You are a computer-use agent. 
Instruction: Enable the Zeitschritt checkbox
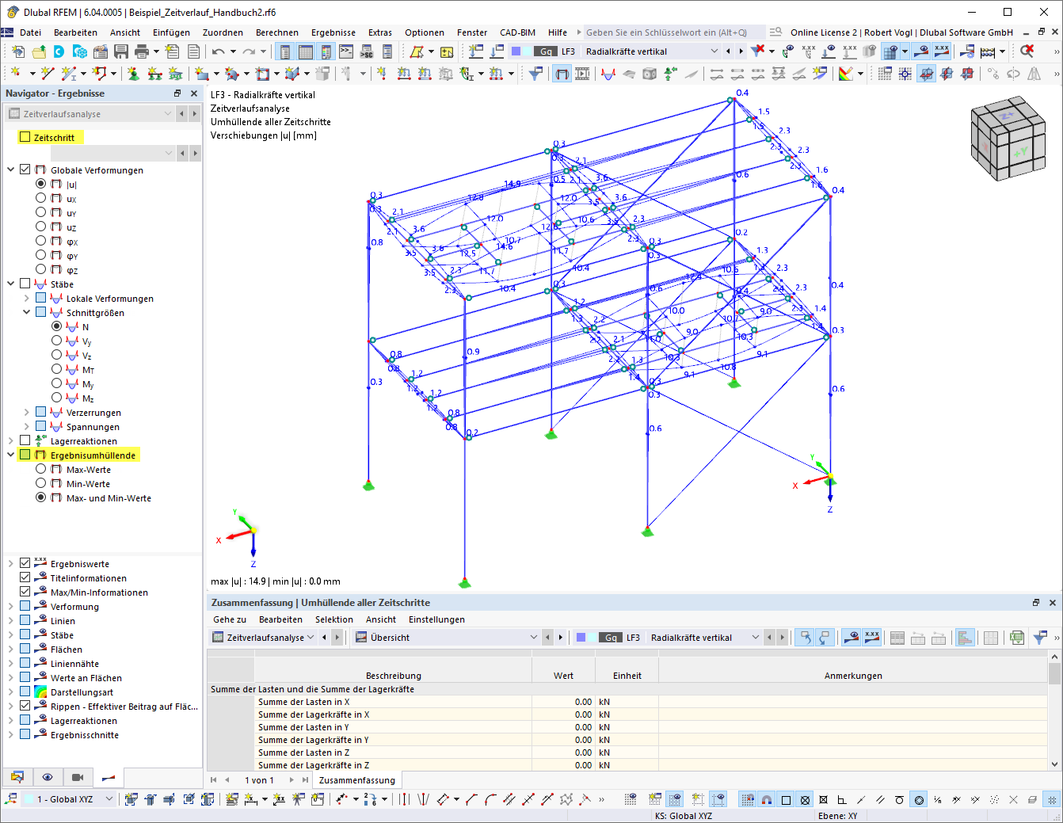(25, 137)
